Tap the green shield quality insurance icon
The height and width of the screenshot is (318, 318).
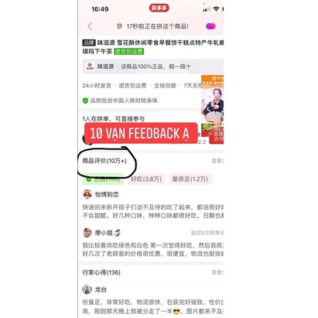click(x=85, y=101)
